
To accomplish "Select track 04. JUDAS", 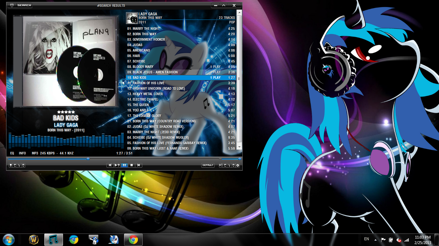I will tap(181, 45).
